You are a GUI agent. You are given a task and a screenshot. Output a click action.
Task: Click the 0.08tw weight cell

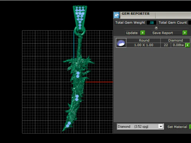[178, 45]
